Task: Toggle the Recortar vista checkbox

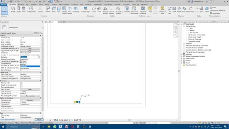Action: (21, 83)
